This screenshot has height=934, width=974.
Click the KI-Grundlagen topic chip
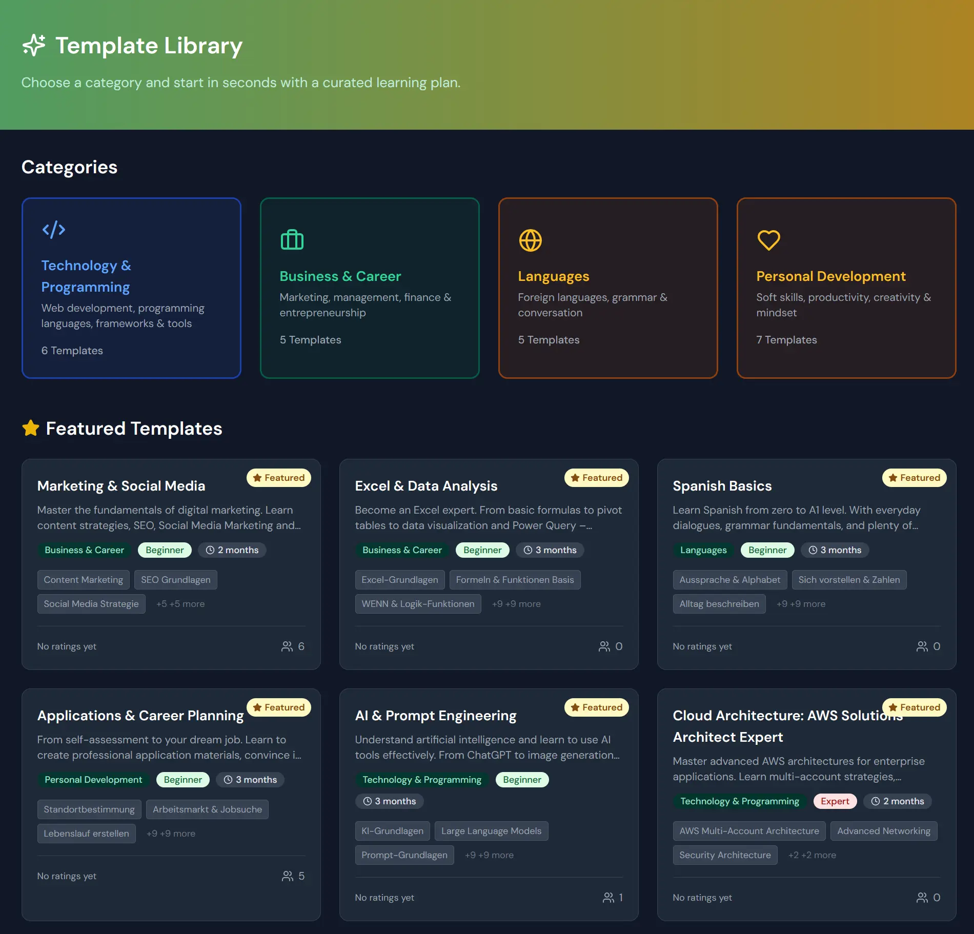click(393, 831)
